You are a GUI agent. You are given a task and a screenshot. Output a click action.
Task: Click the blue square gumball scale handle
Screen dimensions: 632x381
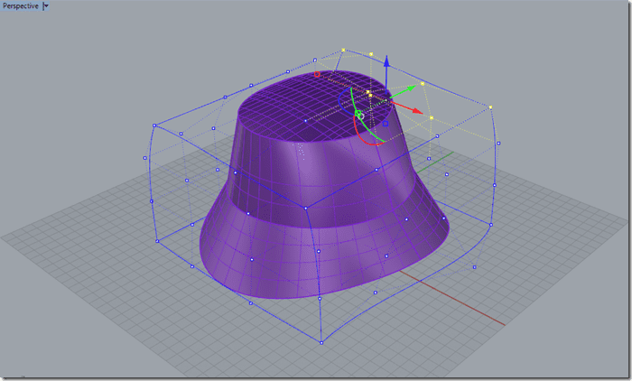(x=385, y=122)
